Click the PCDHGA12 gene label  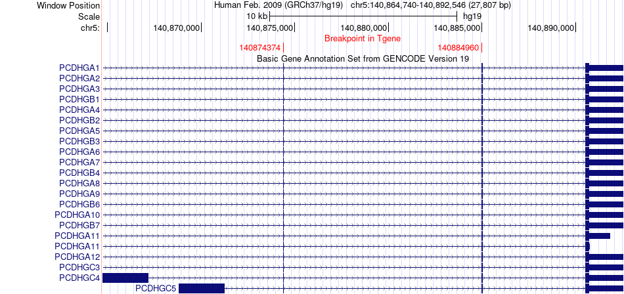[77, 257]
